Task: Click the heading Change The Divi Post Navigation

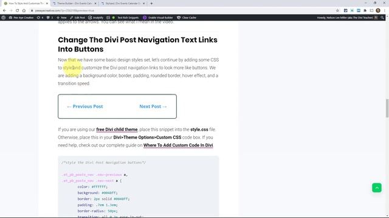Action: [138, 44]
